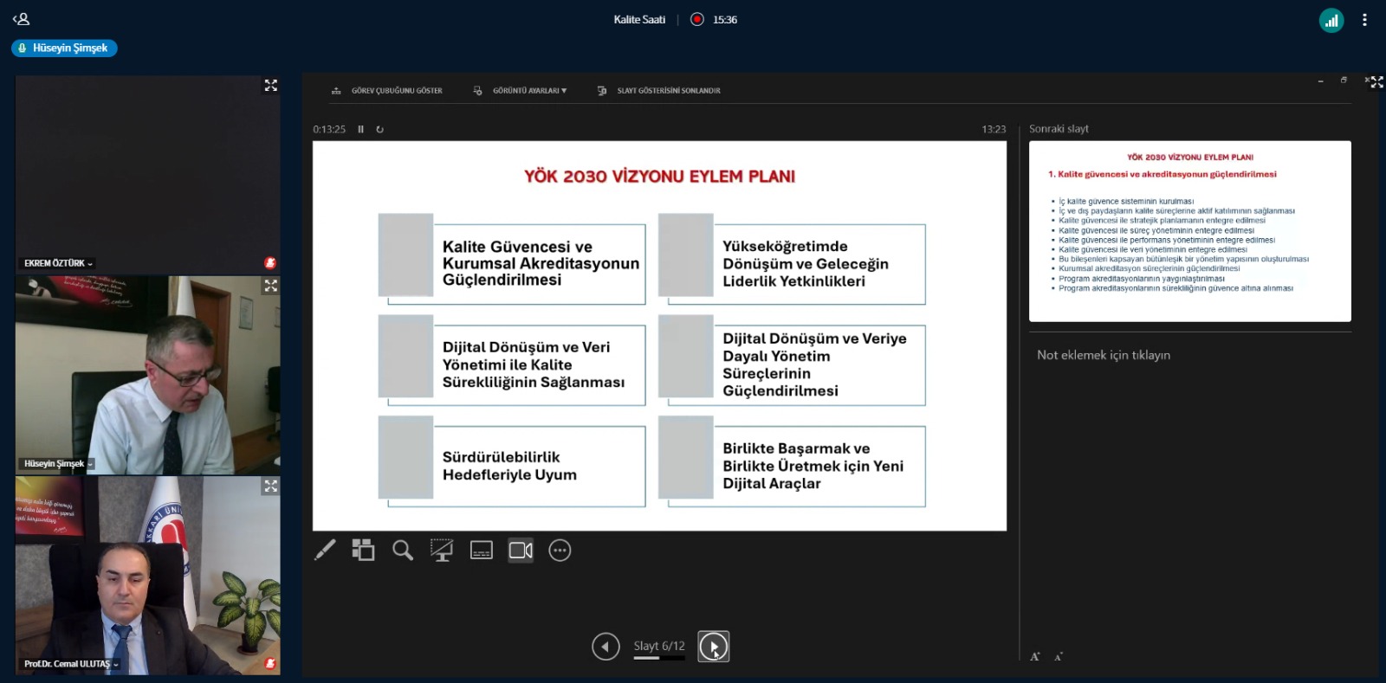Open the see all slides grid view

363,551
